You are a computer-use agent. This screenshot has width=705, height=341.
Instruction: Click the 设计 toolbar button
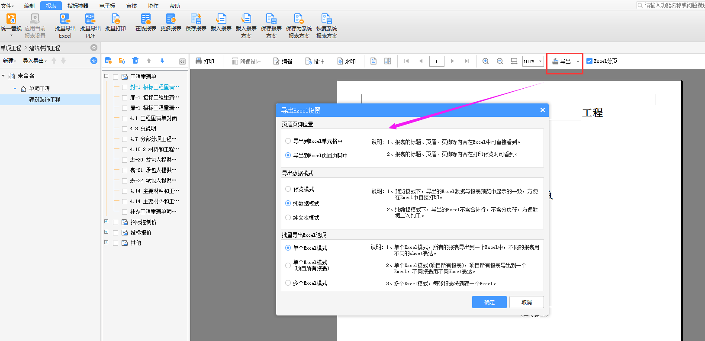pos(315,61)
